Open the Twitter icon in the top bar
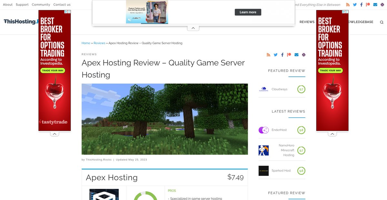Image resolution: width=387 pixels, height=200 pixels. [x=355, y=5]
